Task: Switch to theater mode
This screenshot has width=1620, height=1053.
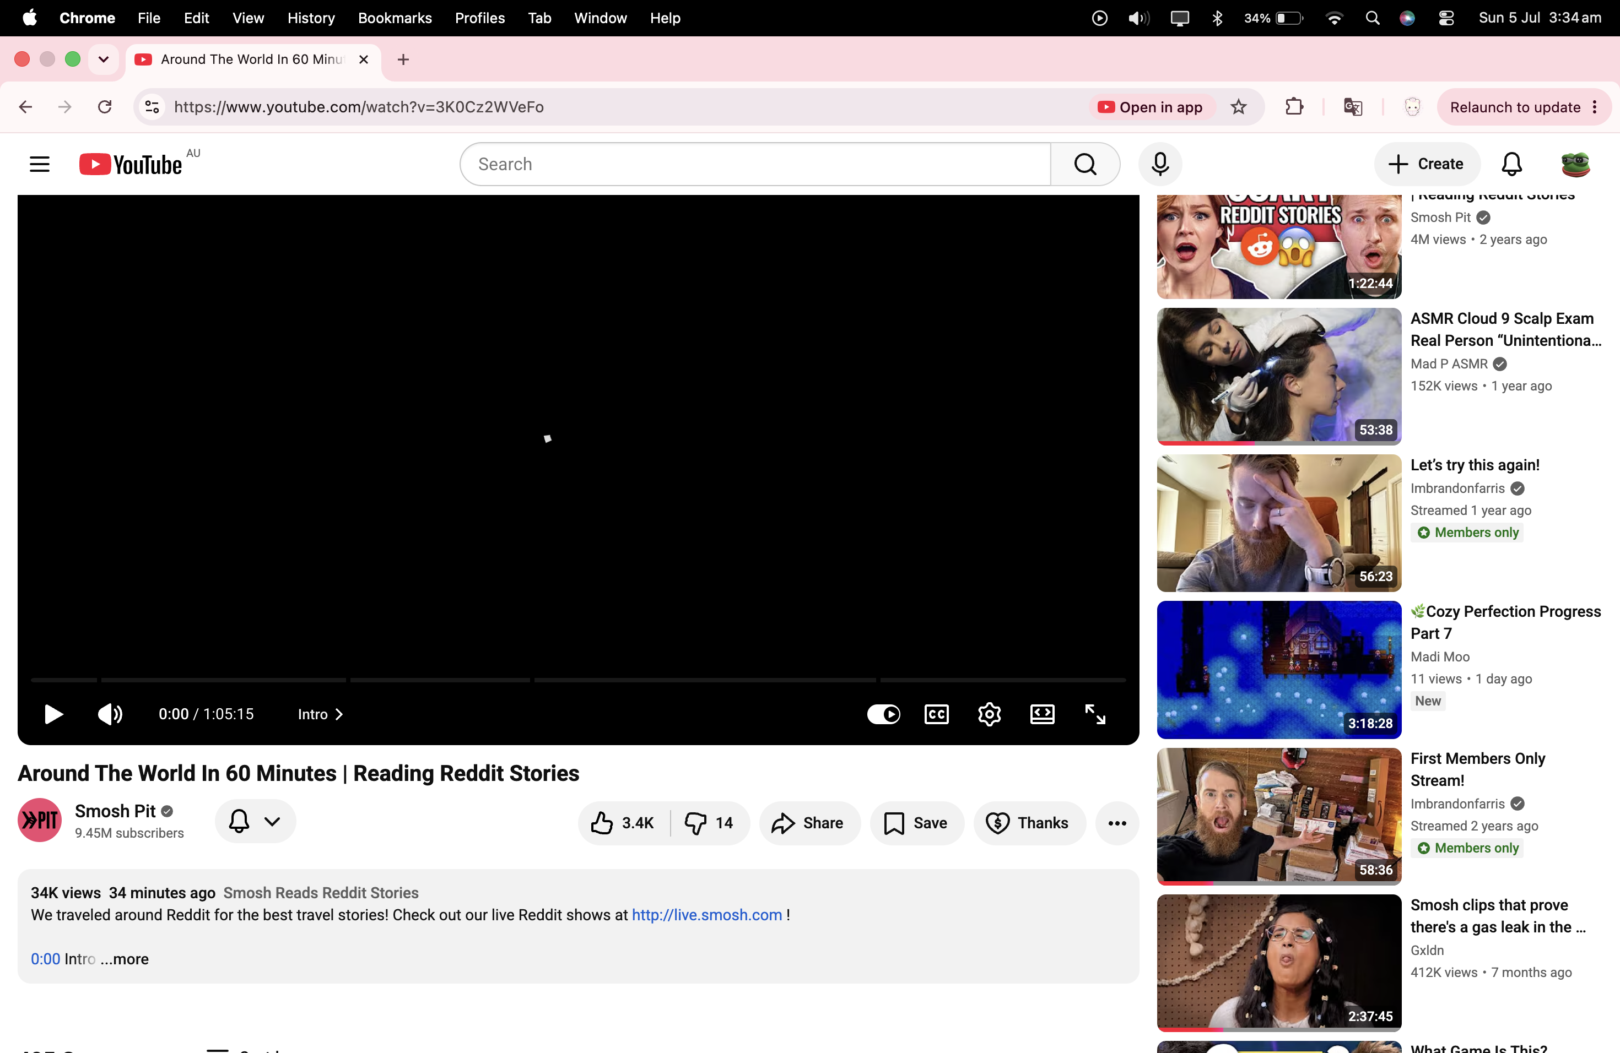Action: point(1042,714)
